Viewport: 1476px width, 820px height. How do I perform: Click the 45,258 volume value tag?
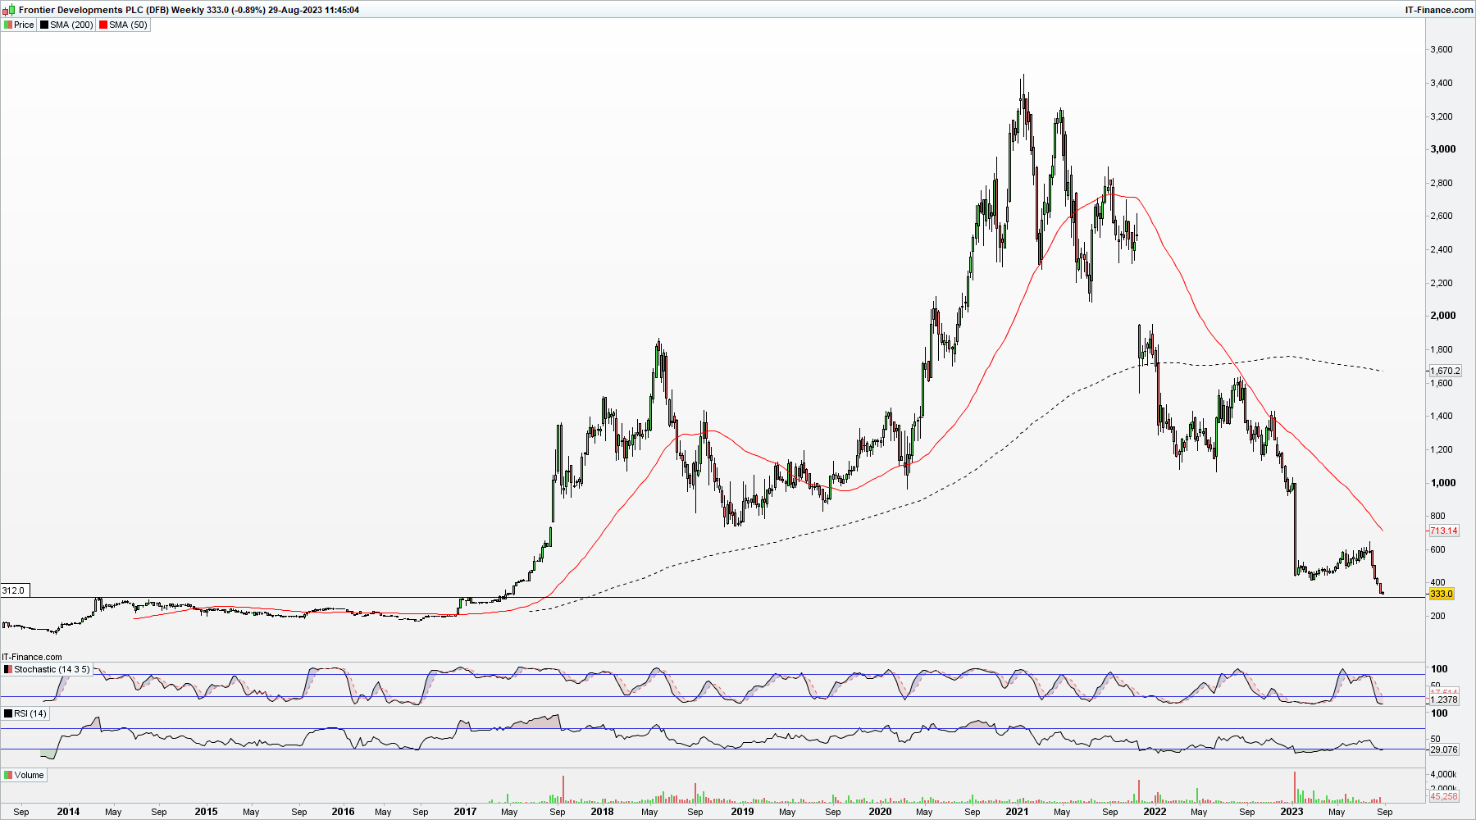point(1443,796)
